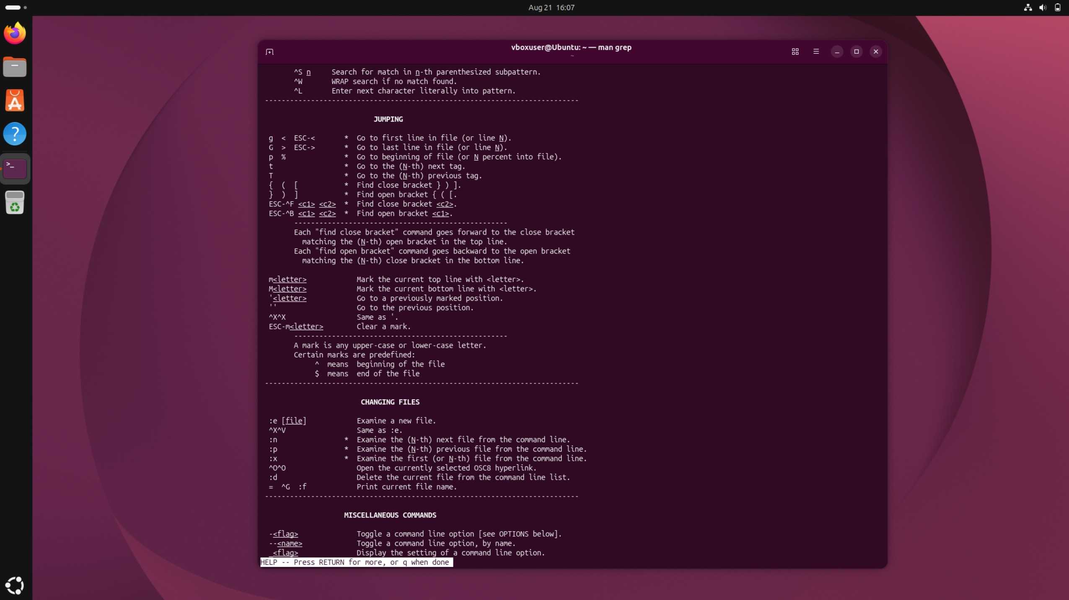Screen dimensions: 1069x600
Task: Show the terminal tab overview grid
Action: coord(795,52)
